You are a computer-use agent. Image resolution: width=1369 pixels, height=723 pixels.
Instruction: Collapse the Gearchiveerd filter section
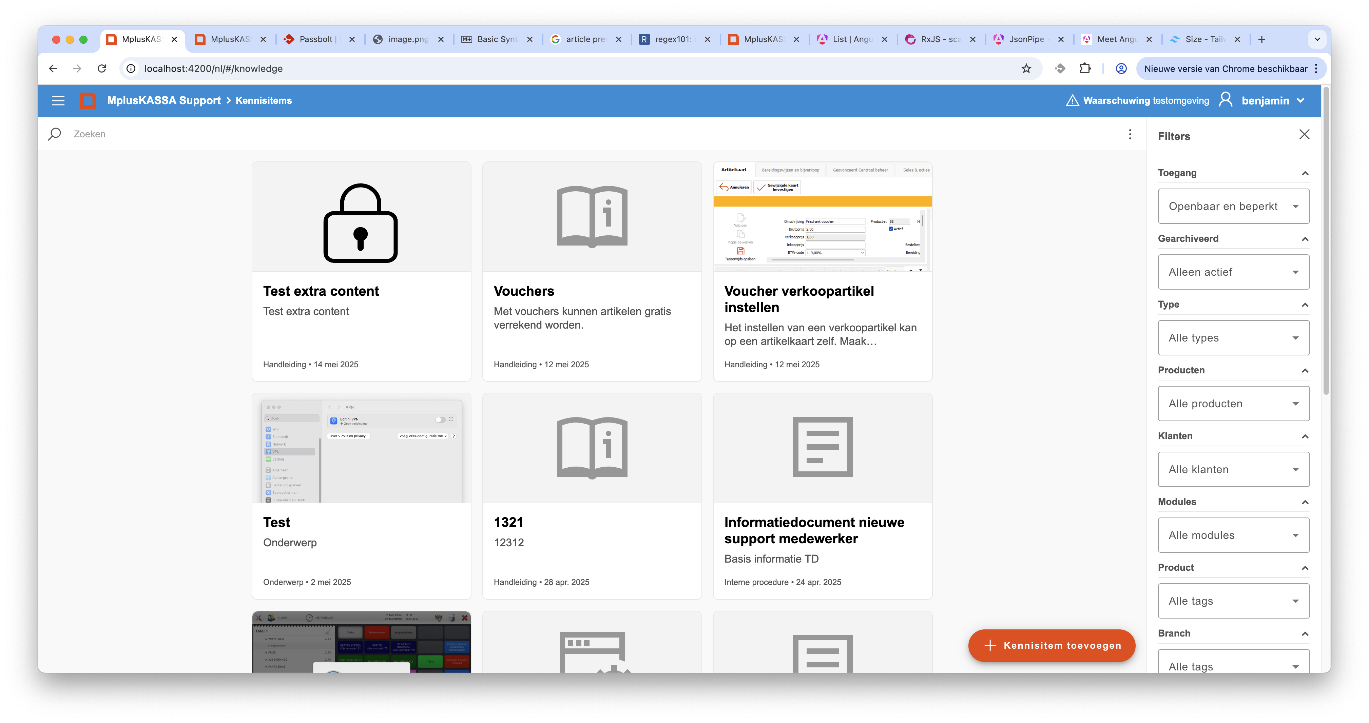[x=1305, y=239]
